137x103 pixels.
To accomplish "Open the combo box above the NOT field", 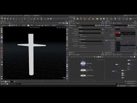I will coord(82,39).
